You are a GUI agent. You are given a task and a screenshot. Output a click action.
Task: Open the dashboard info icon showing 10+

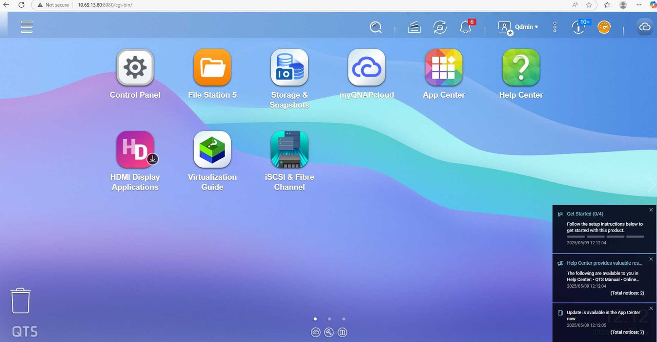click(x=578, y=27)
